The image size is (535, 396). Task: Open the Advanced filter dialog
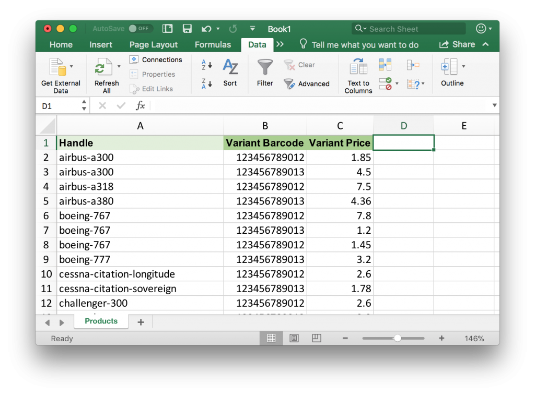307,83
